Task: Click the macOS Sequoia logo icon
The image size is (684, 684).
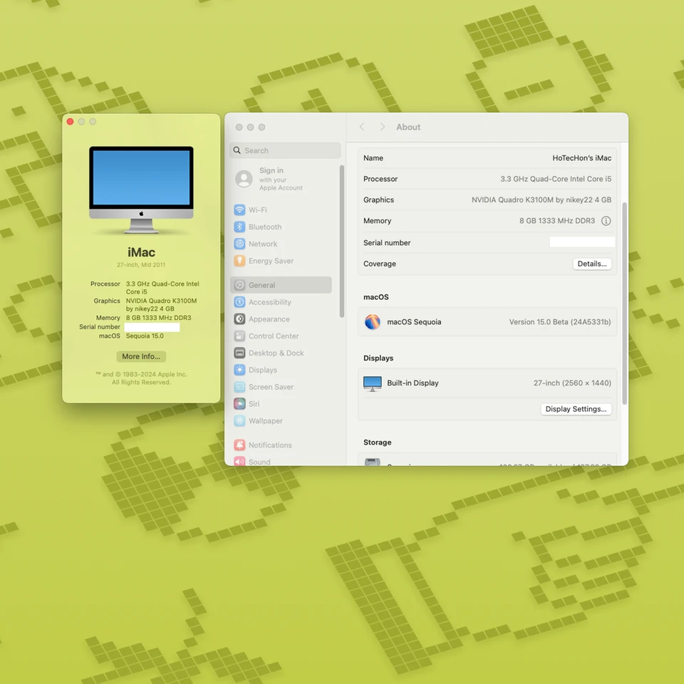Action: [x=373, y=322]
